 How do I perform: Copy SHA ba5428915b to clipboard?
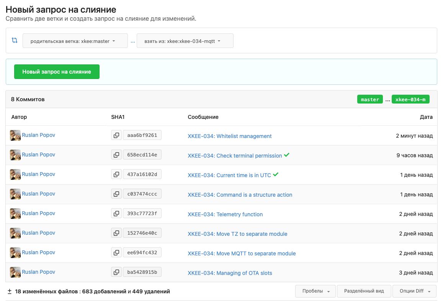(116, 272)
